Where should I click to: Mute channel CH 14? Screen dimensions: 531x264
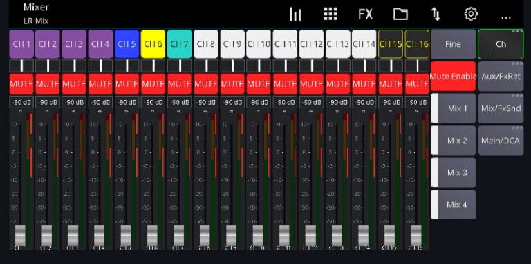tap(364, 83)
